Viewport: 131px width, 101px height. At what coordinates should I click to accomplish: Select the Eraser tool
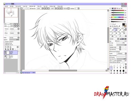pyautogui.click(x=115, y=33)
